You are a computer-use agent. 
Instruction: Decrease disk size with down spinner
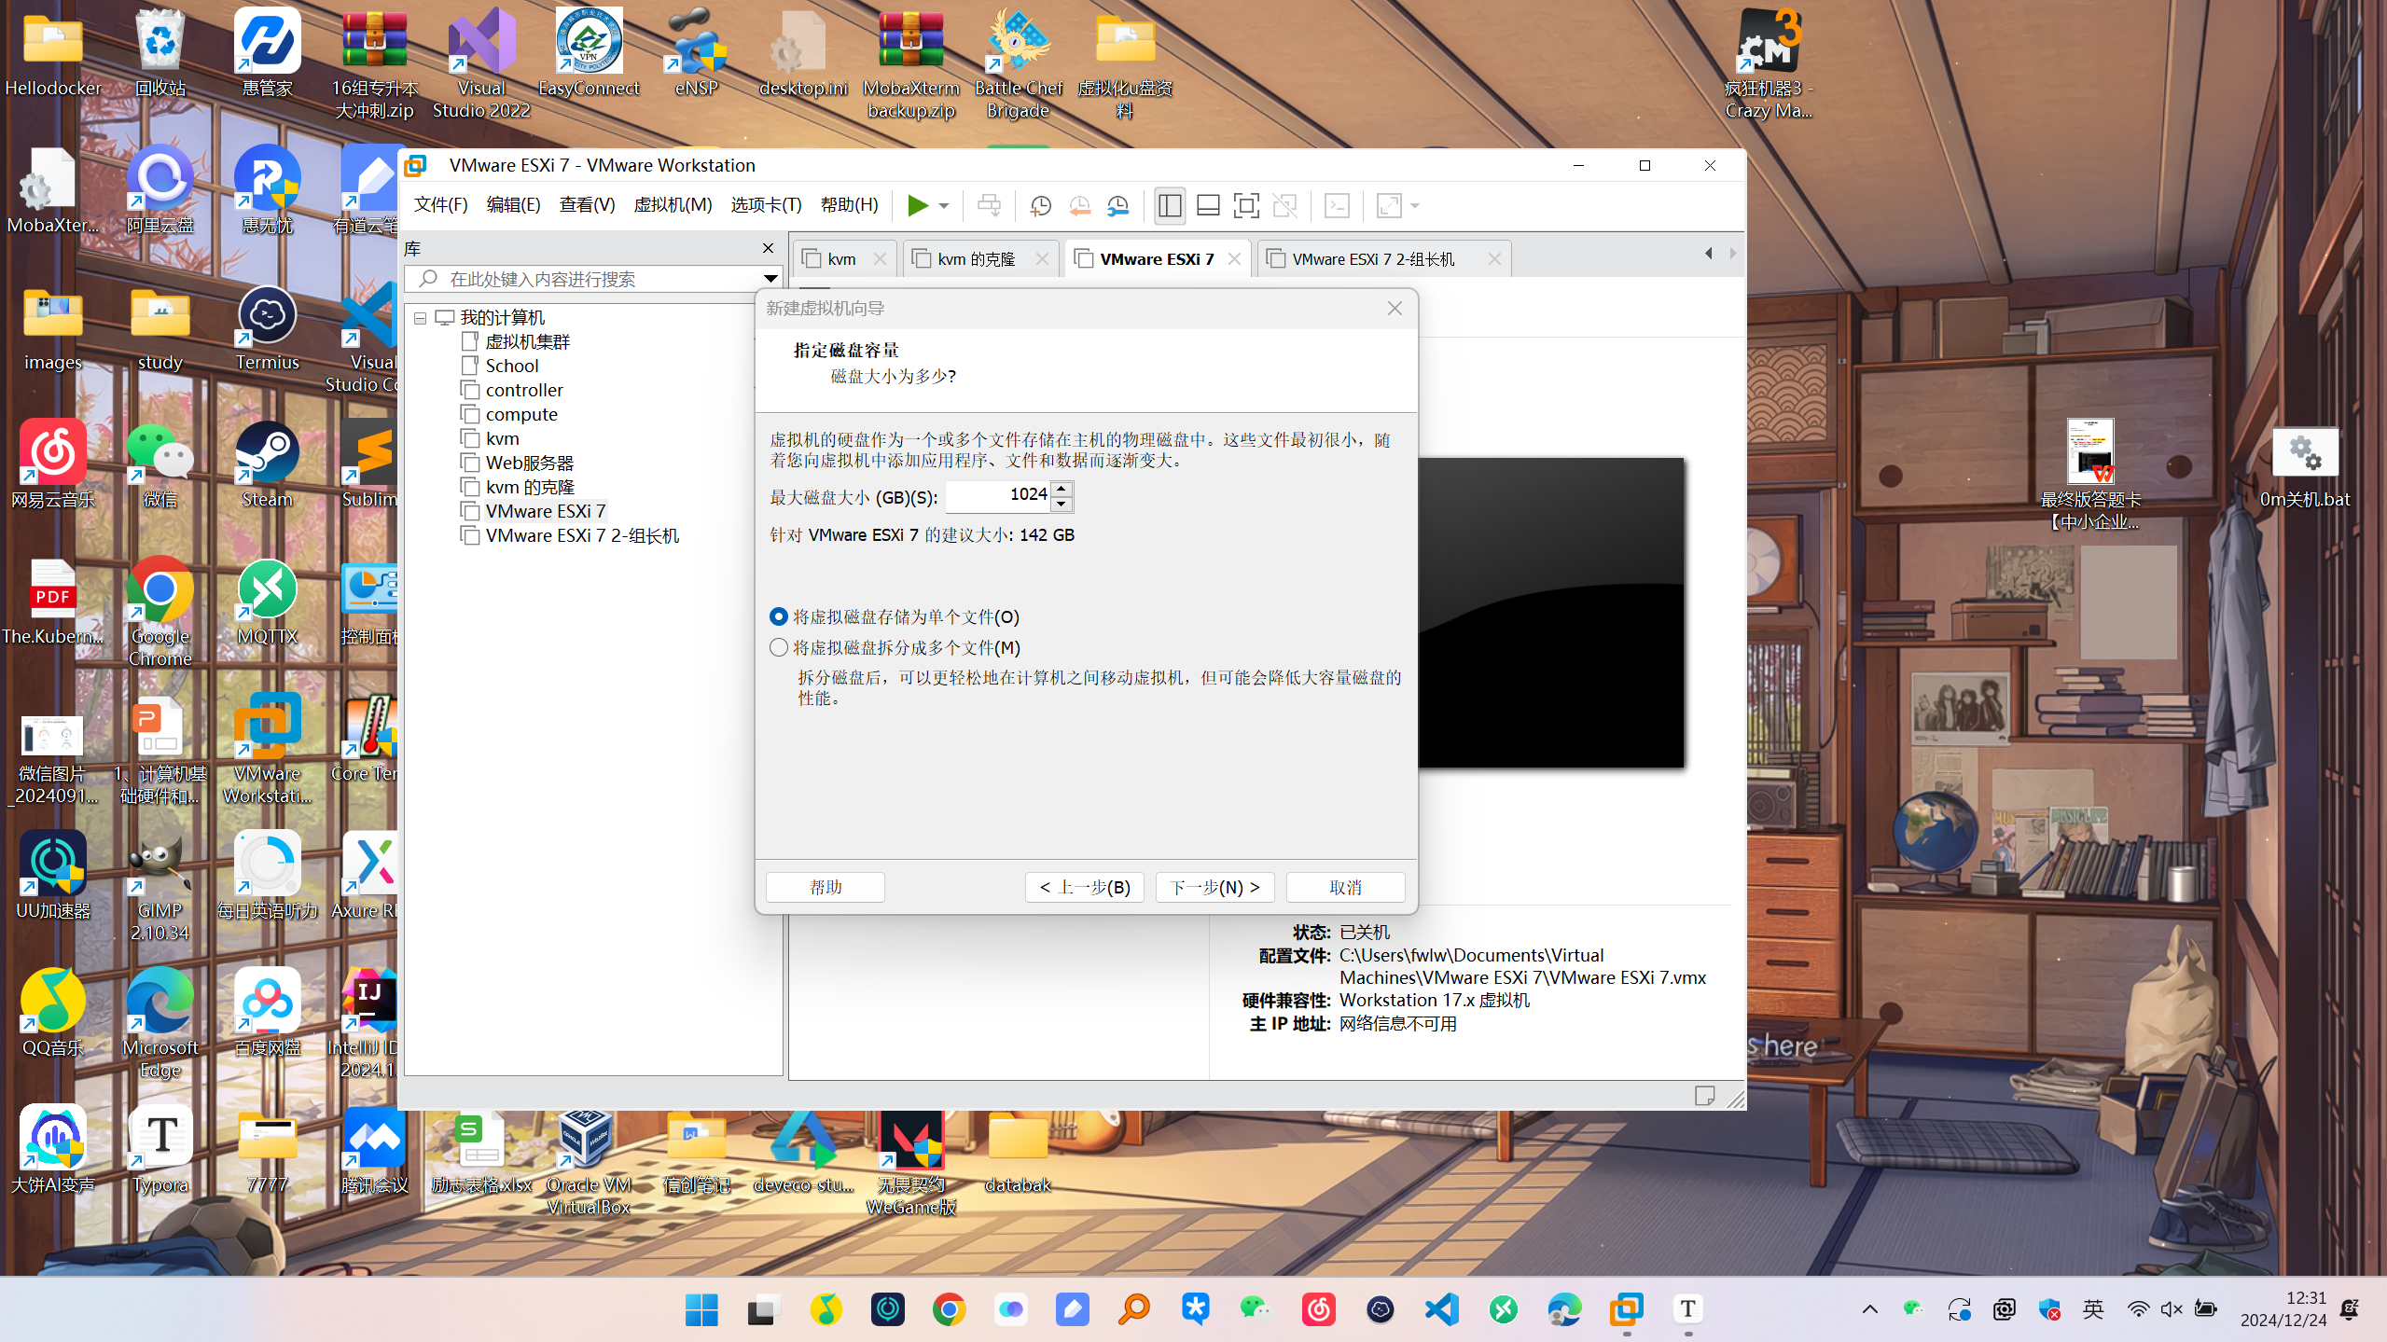(1062, 505)
